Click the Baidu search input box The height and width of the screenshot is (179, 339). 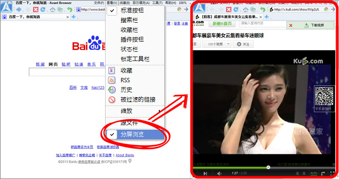67,72
